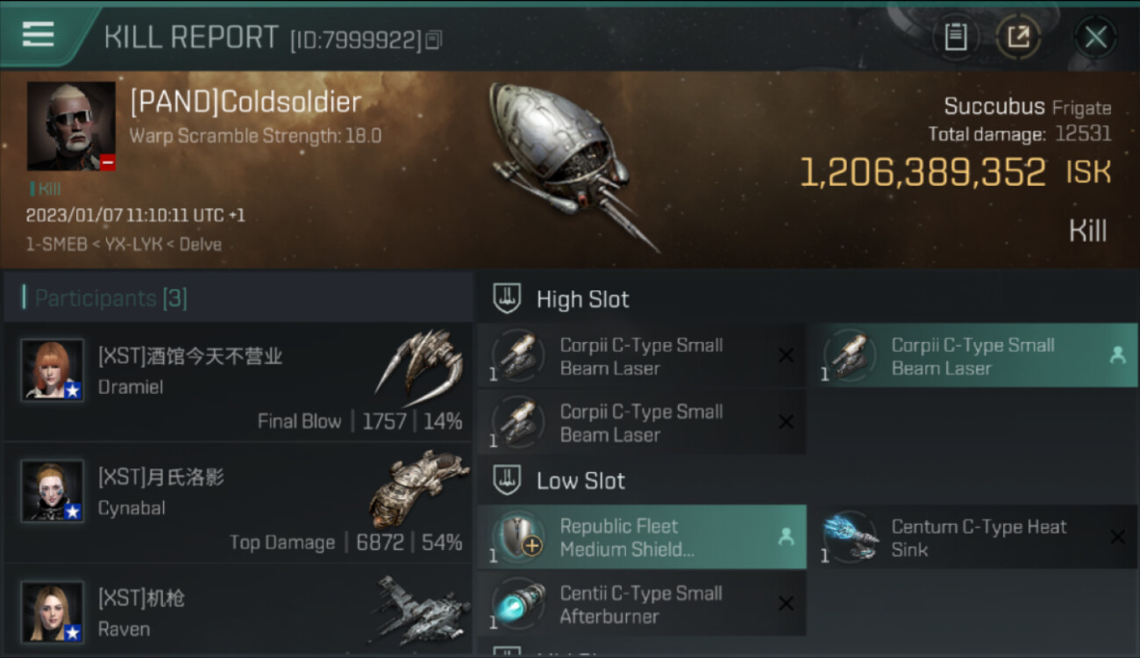This screenshot has width=1140, height=658.
Task: Click the Succubus ship image
Action: [x=572, y=167]
